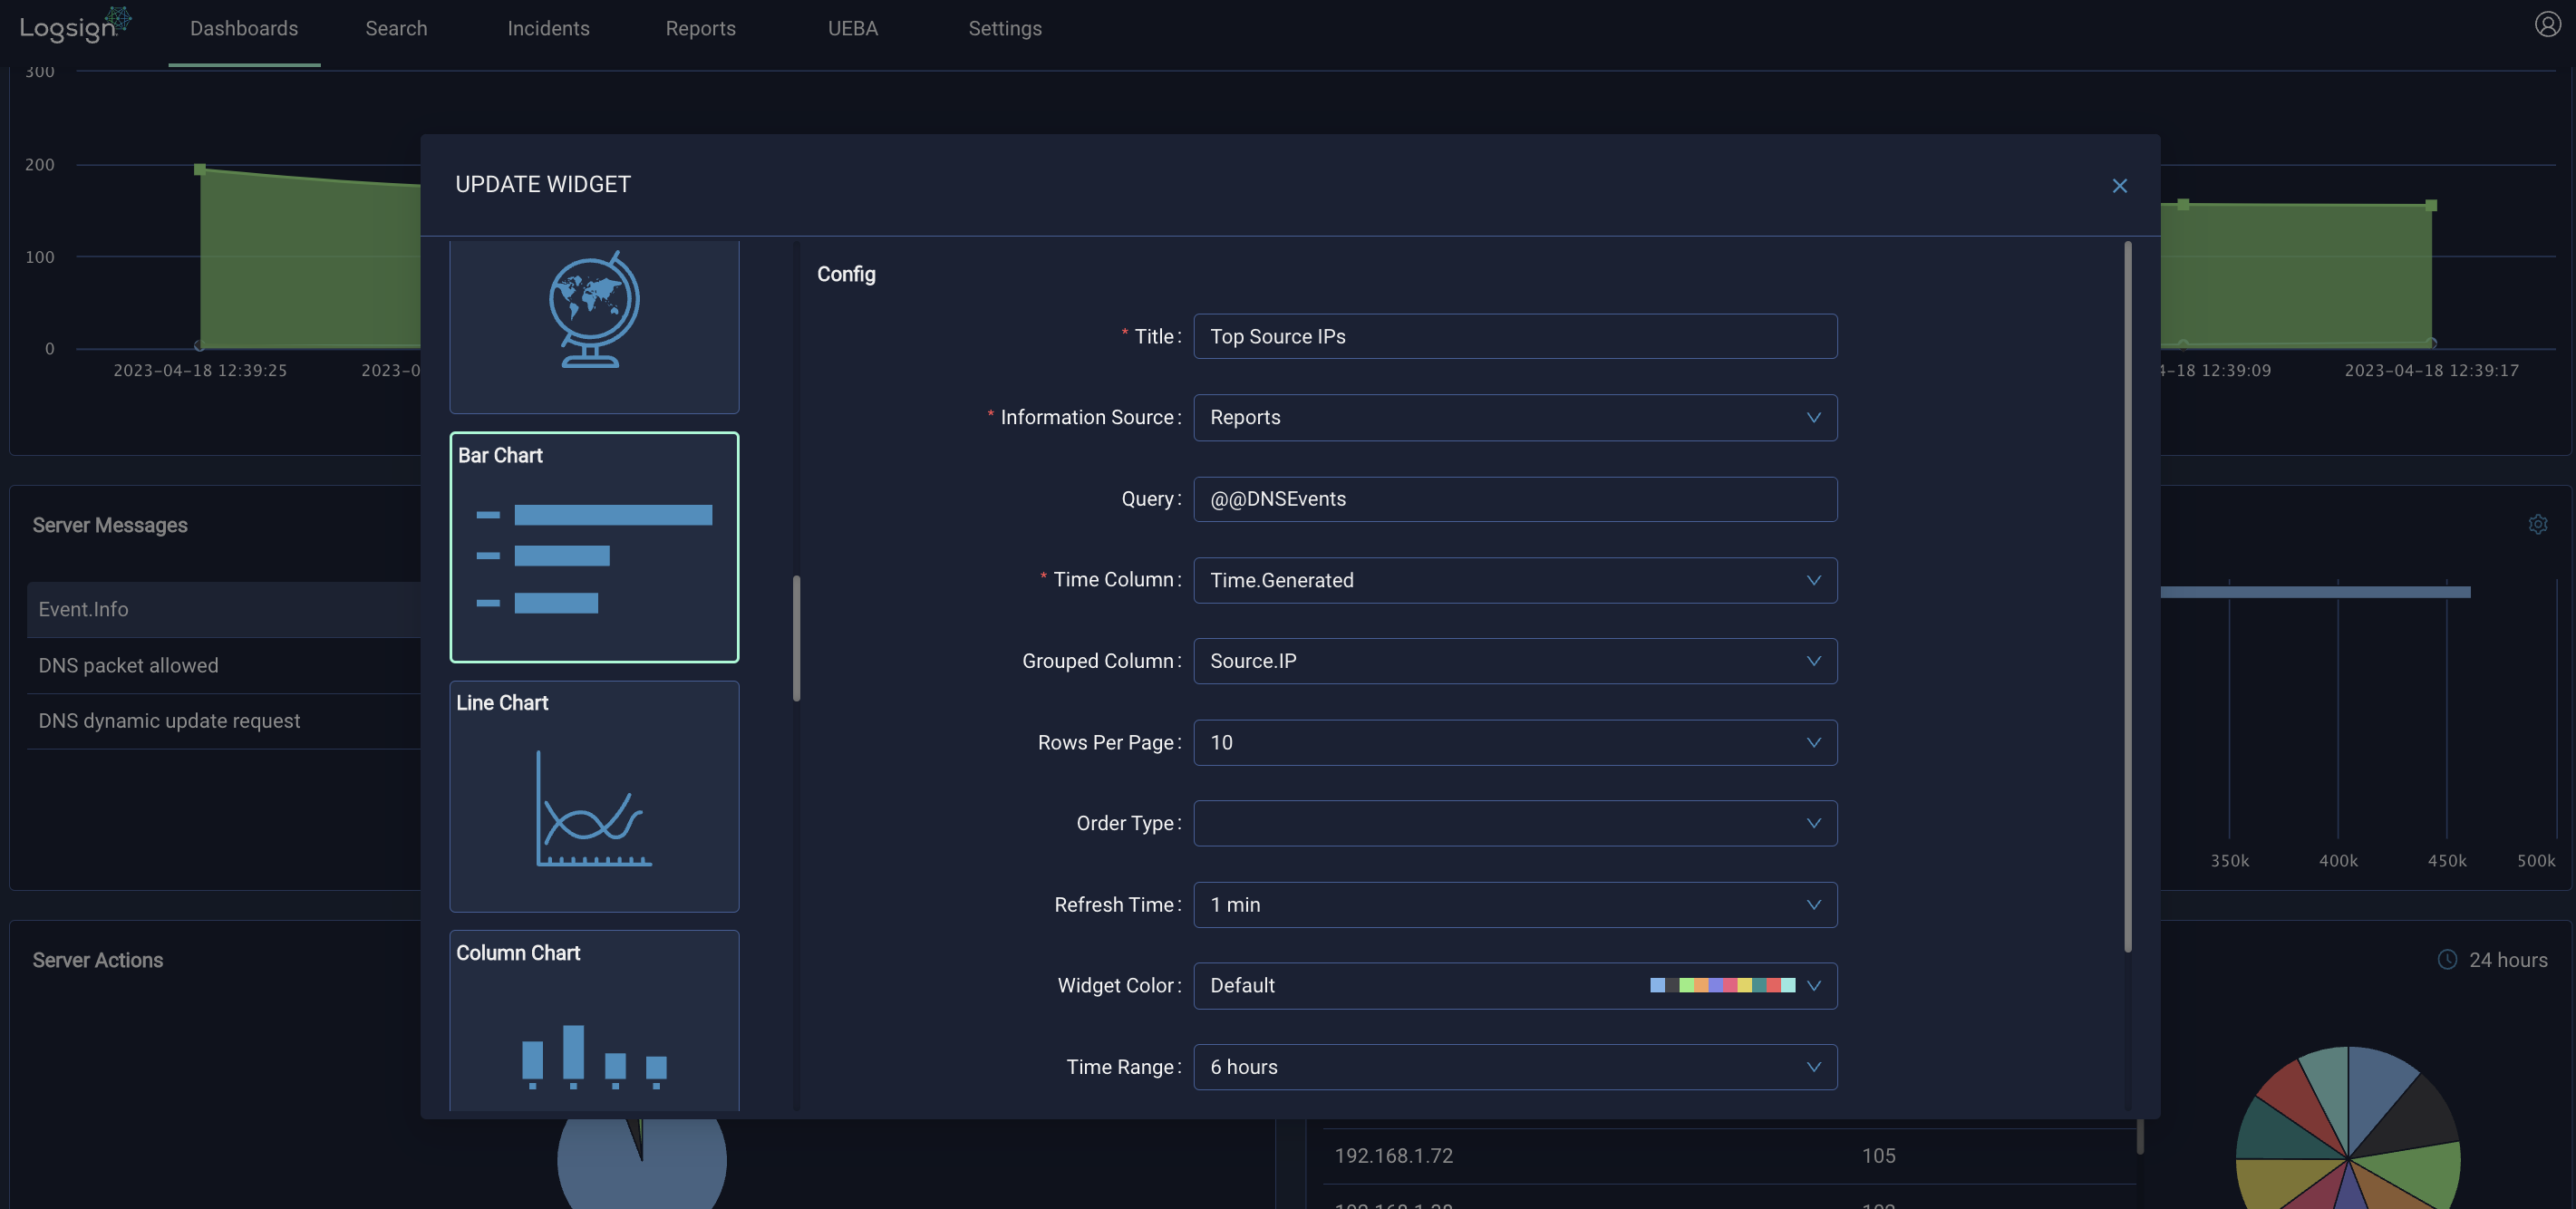Select the Bar Chart widget type
The image size is (2576, 1209).
tap(594, 547)
